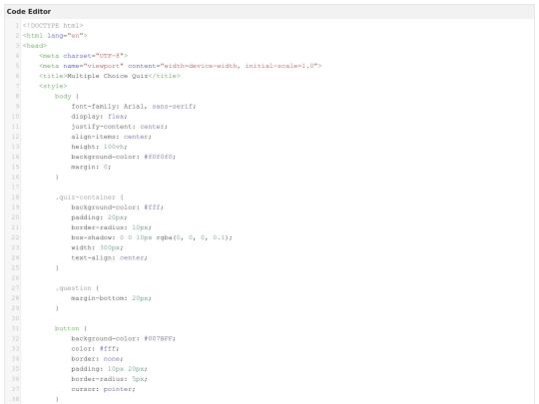
Task: Click the background-color #007BFF line
Action: [x=124, y=338]
